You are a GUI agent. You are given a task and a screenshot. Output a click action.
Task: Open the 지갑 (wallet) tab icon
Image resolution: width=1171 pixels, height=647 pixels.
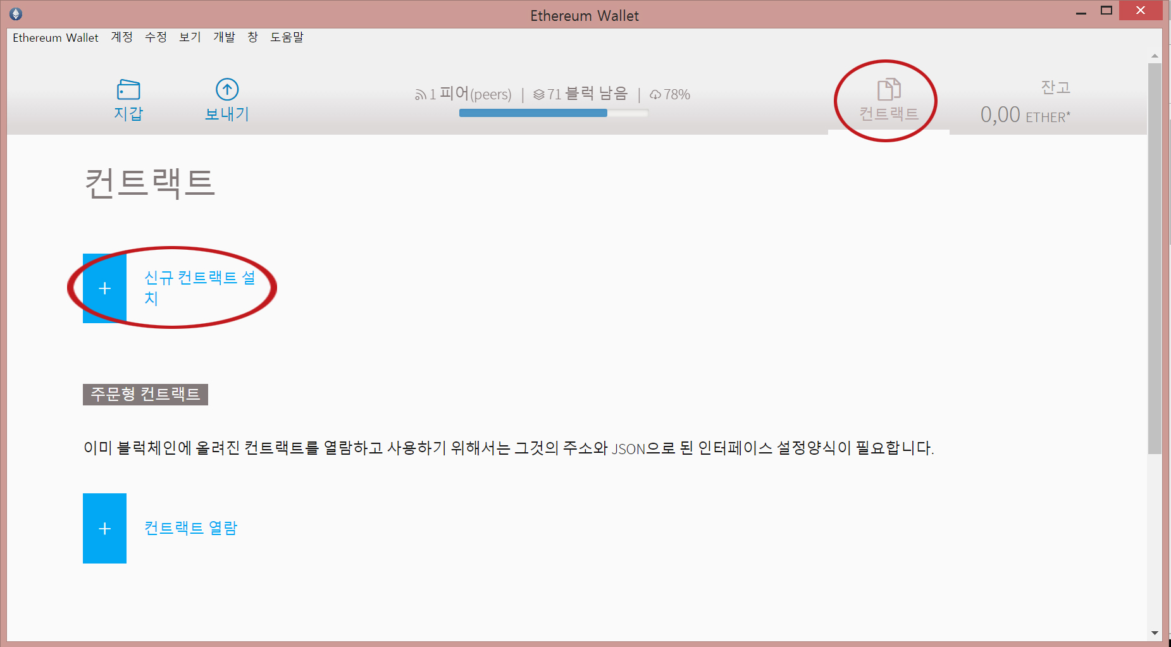click(128, 90)
